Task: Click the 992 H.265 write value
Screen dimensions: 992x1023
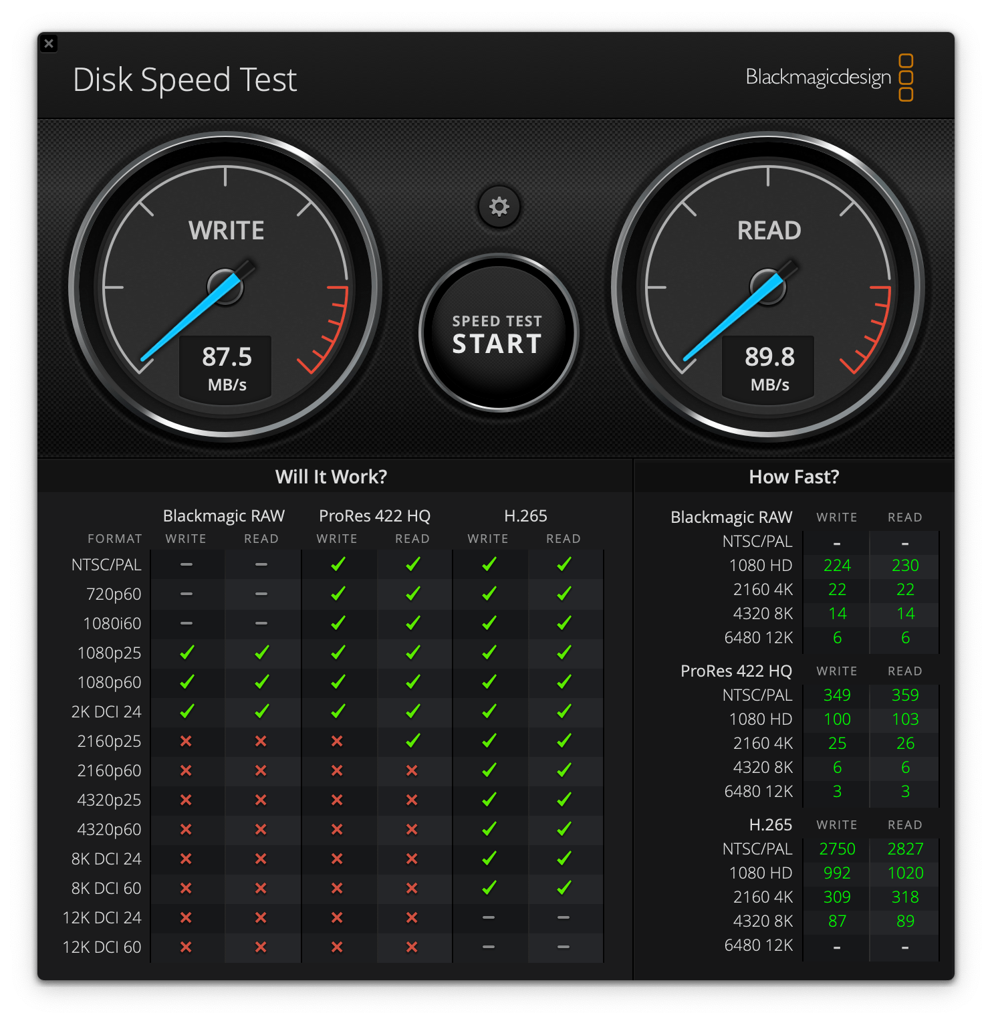Action: 837,873
